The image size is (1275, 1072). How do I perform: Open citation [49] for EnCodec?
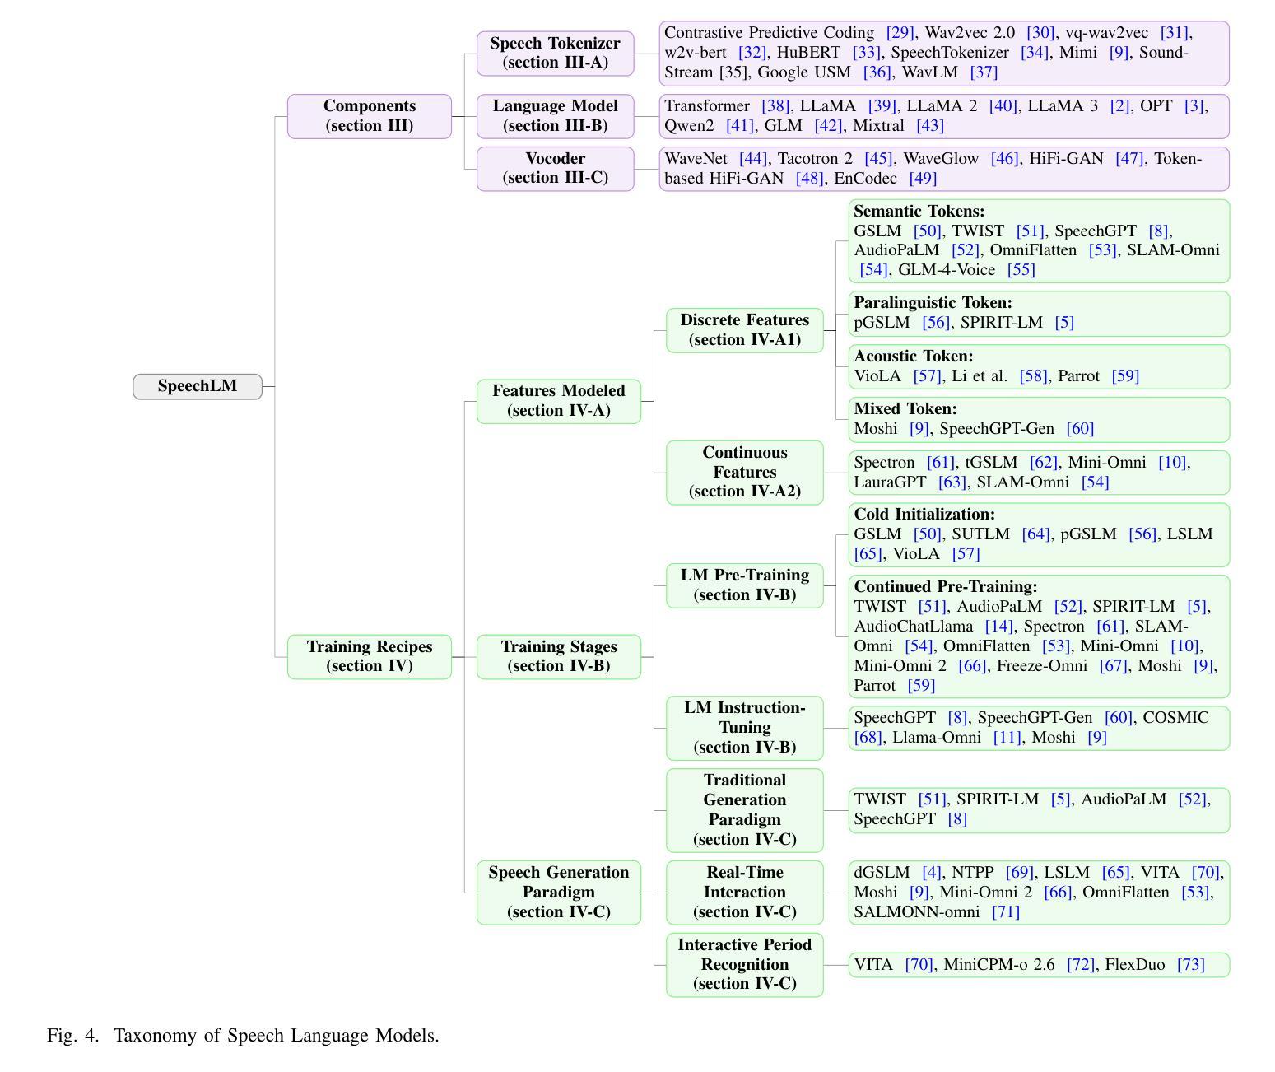pos(923,179)
